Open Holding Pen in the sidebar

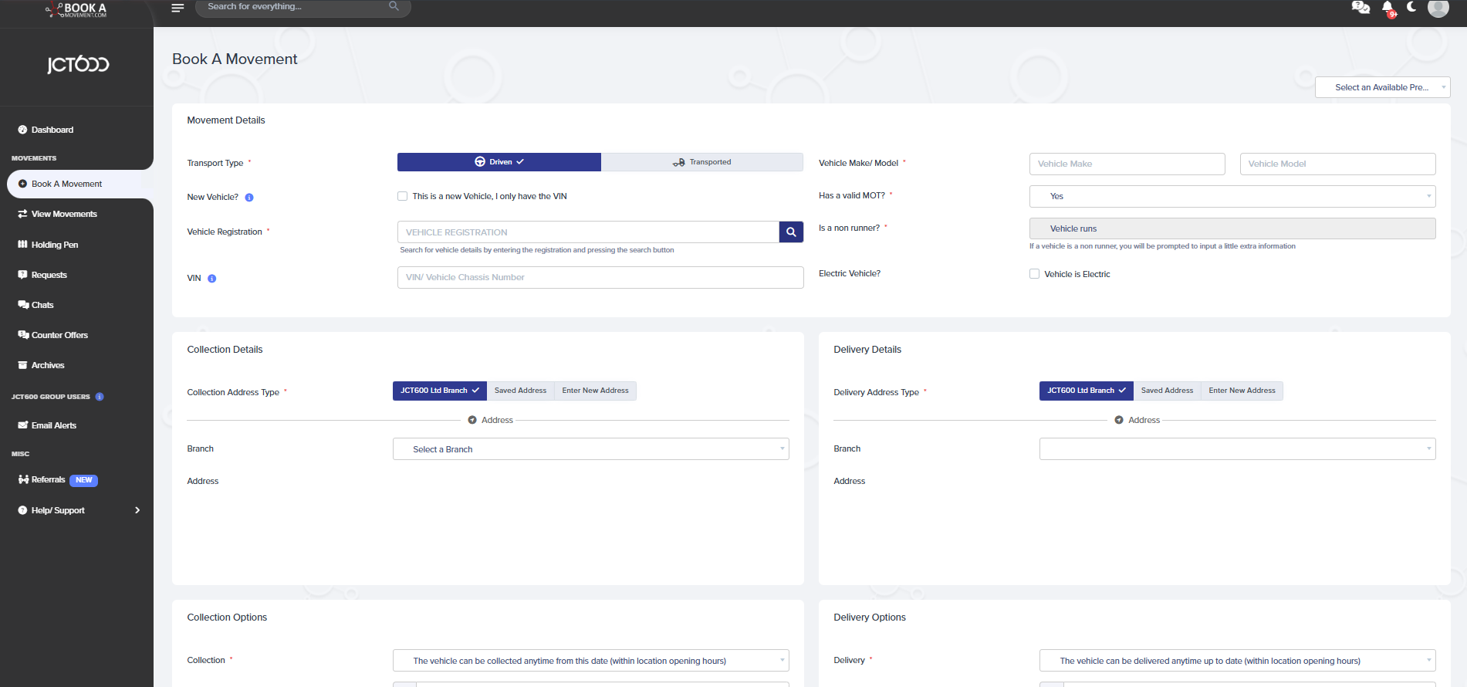[x=54, y=245]
